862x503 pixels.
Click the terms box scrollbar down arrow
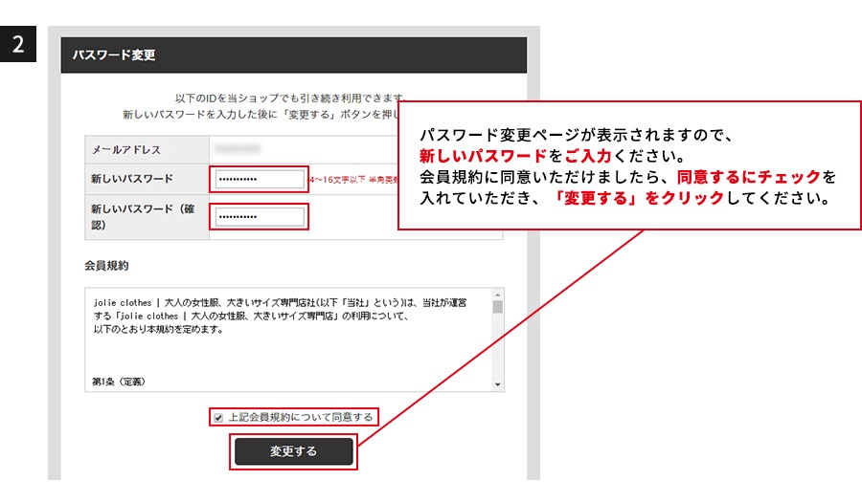tap(497, 384)
